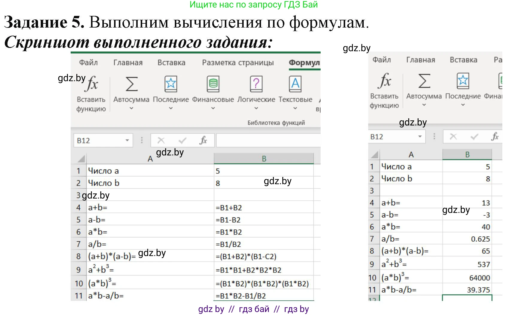508x315 pixels.
Task: Select column B header to highlight it
Action: 264,158
